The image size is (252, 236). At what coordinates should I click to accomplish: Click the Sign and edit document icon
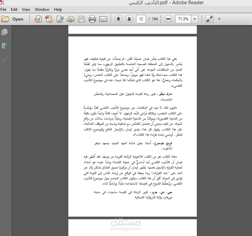point(60,19)
